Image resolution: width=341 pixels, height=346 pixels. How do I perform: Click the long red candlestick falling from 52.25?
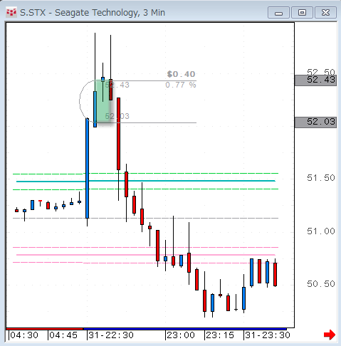(118, 134)
